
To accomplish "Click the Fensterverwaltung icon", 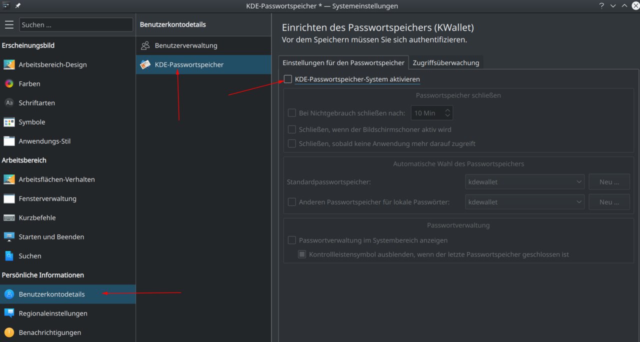I will (9, 198).
